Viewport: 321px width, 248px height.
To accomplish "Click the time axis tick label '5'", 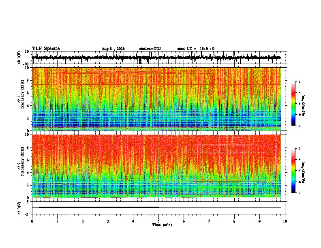I will (158, 221).
